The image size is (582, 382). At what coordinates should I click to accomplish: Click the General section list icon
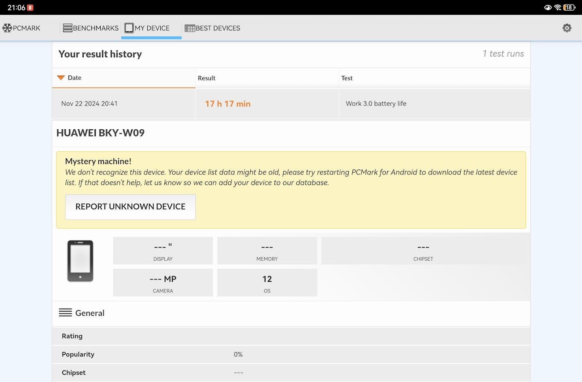point(65,313)
